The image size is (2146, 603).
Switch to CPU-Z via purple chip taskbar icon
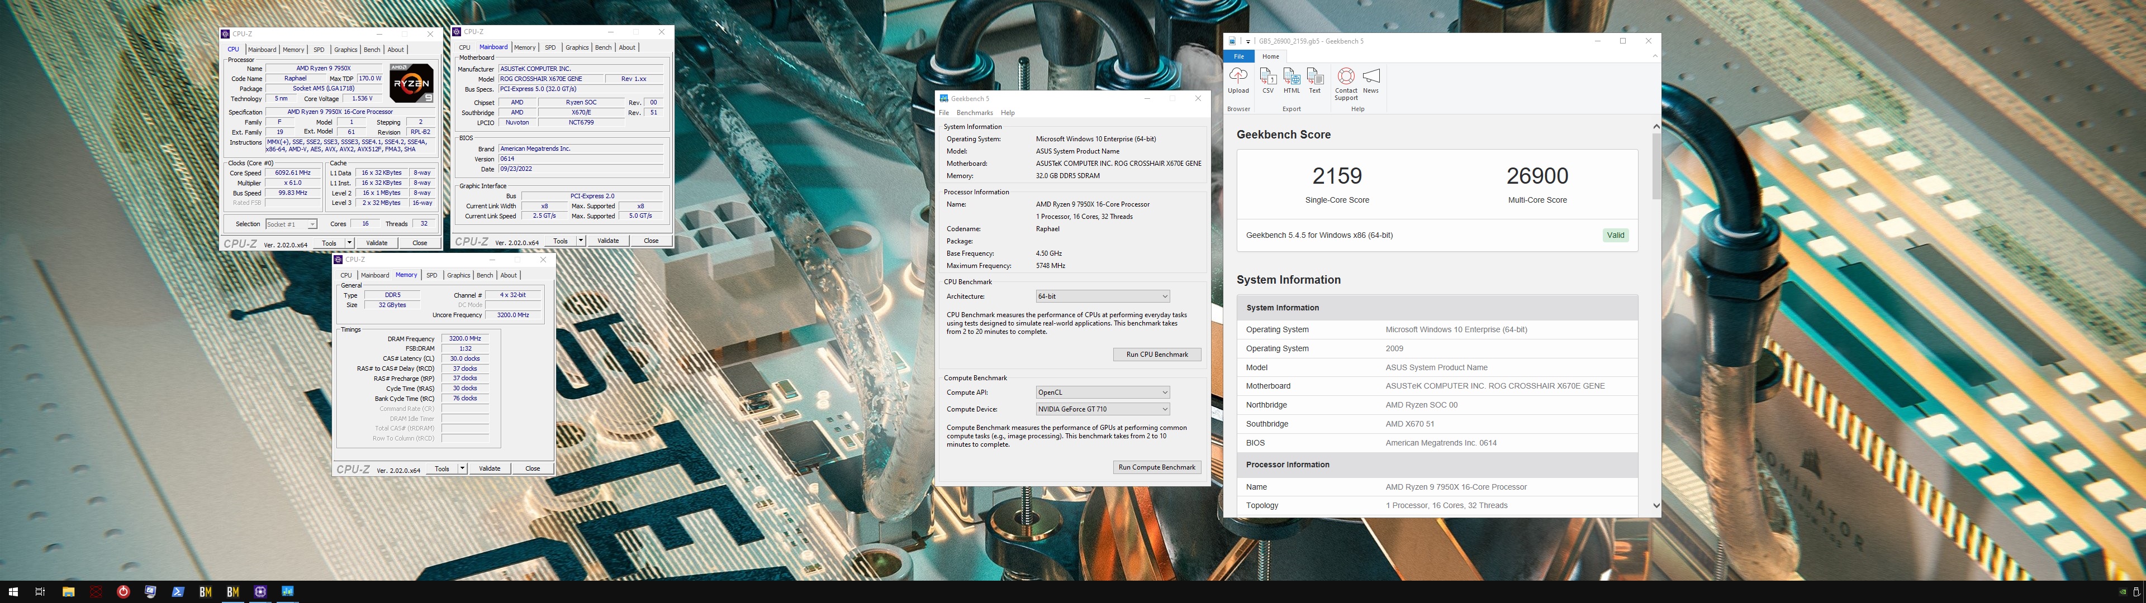pos(261,592)
